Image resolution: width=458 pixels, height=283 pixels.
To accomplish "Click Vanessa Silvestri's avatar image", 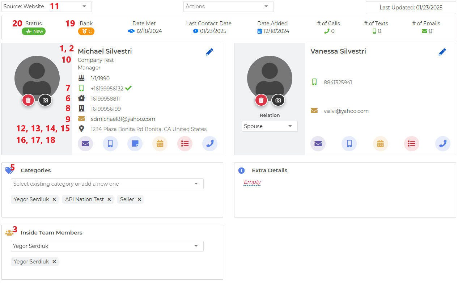I will [270, 79].
